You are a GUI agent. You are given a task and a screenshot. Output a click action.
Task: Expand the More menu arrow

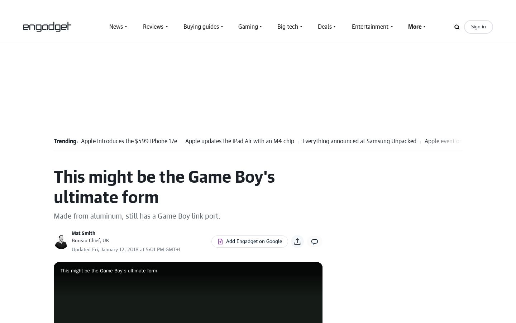425,27
